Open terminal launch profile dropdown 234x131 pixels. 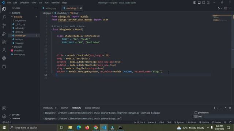[x=217, y=108]
